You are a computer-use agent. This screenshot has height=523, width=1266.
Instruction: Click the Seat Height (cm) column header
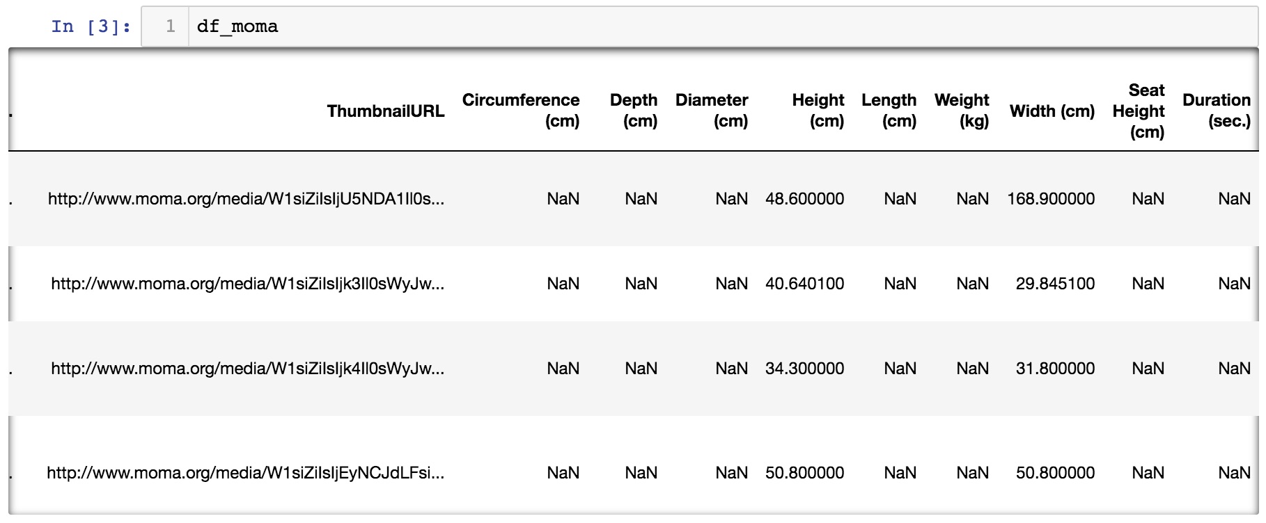point(1139,111)
